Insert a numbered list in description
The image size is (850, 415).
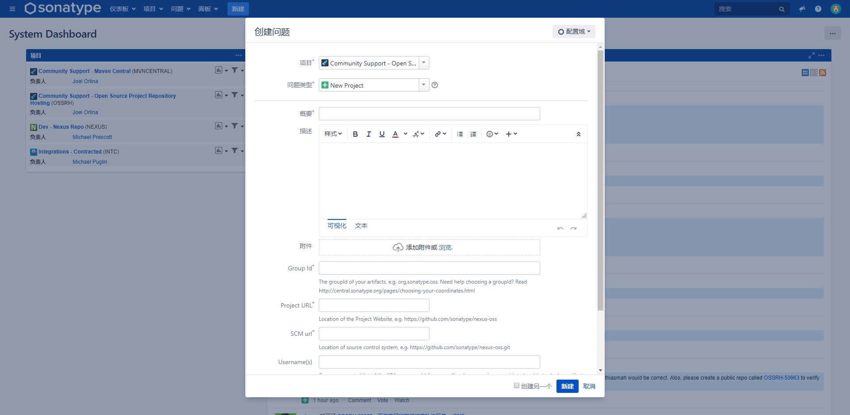[x=473, y=134]
